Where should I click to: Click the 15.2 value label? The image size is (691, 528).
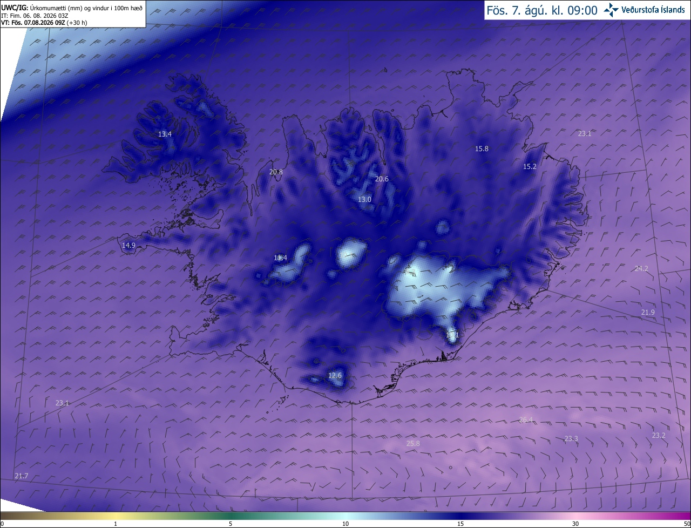click(530, 167)
